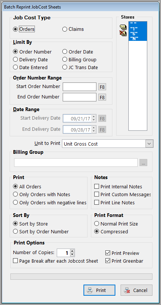Click the Print button

tap(99, 290)
